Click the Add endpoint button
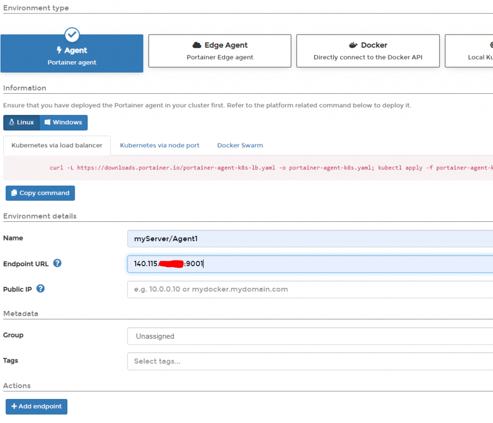This screenshot has width=493, height=423. coord(37,407)
